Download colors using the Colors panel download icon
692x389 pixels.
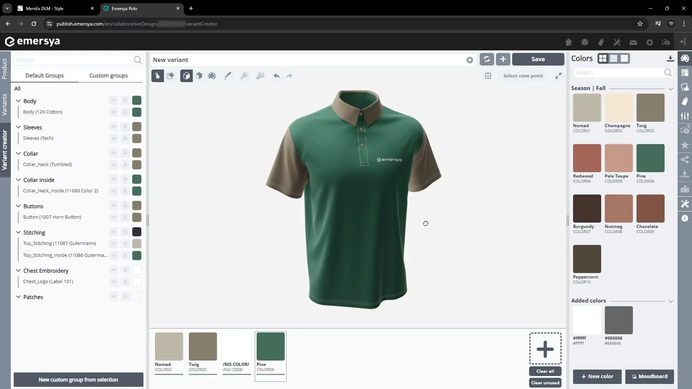click(670, 58)
